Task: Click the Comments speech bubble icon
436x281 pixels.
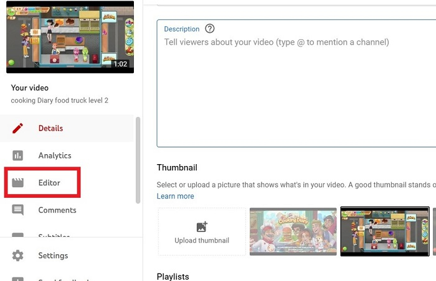Action: (18, 210)
